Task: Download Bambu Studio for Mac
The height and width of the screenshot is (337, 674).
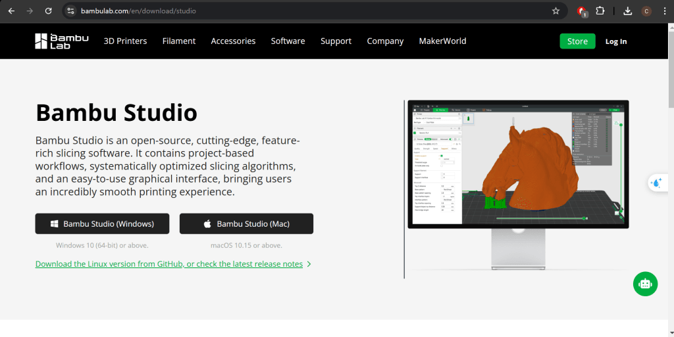Action: tap(246, 224)
